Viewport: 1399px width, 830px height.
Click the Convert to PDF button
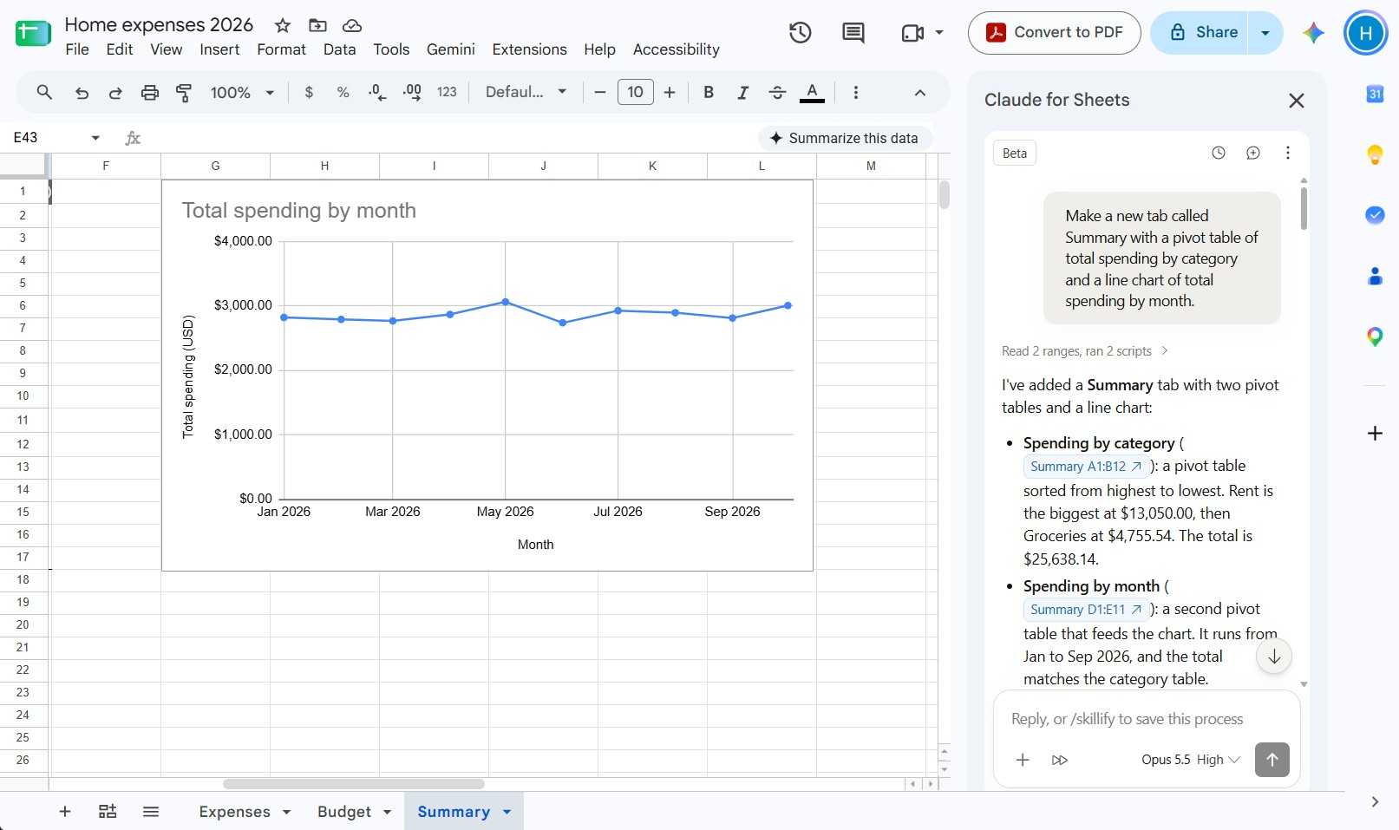pyautogui.click(x=1054, y=33)
